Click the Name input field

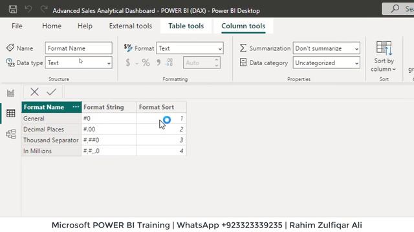pos(79,48)
